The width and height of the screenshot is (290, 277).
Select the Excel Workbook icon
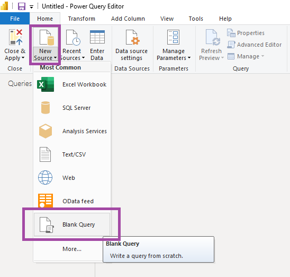pyautogui.click(x=46, y=84)
